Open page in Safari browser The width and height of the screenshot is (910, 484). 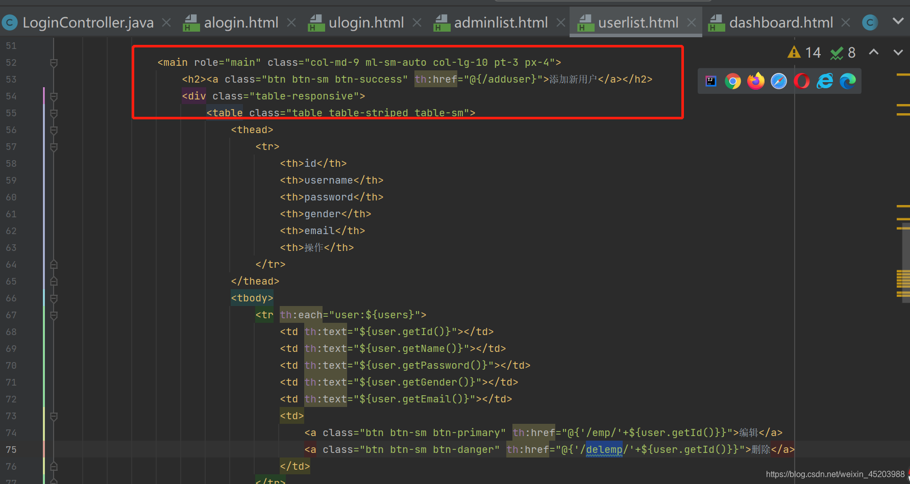779,81
